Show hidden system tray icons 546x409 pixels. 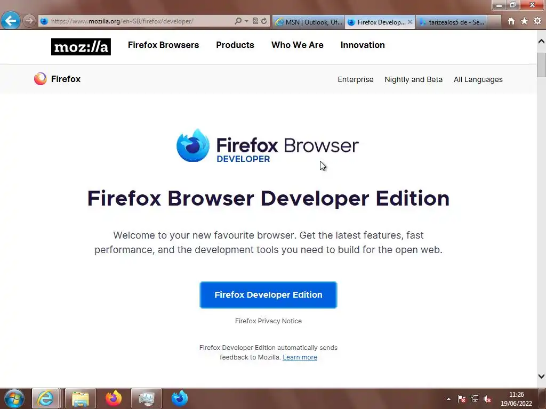[x=448, y=399]
